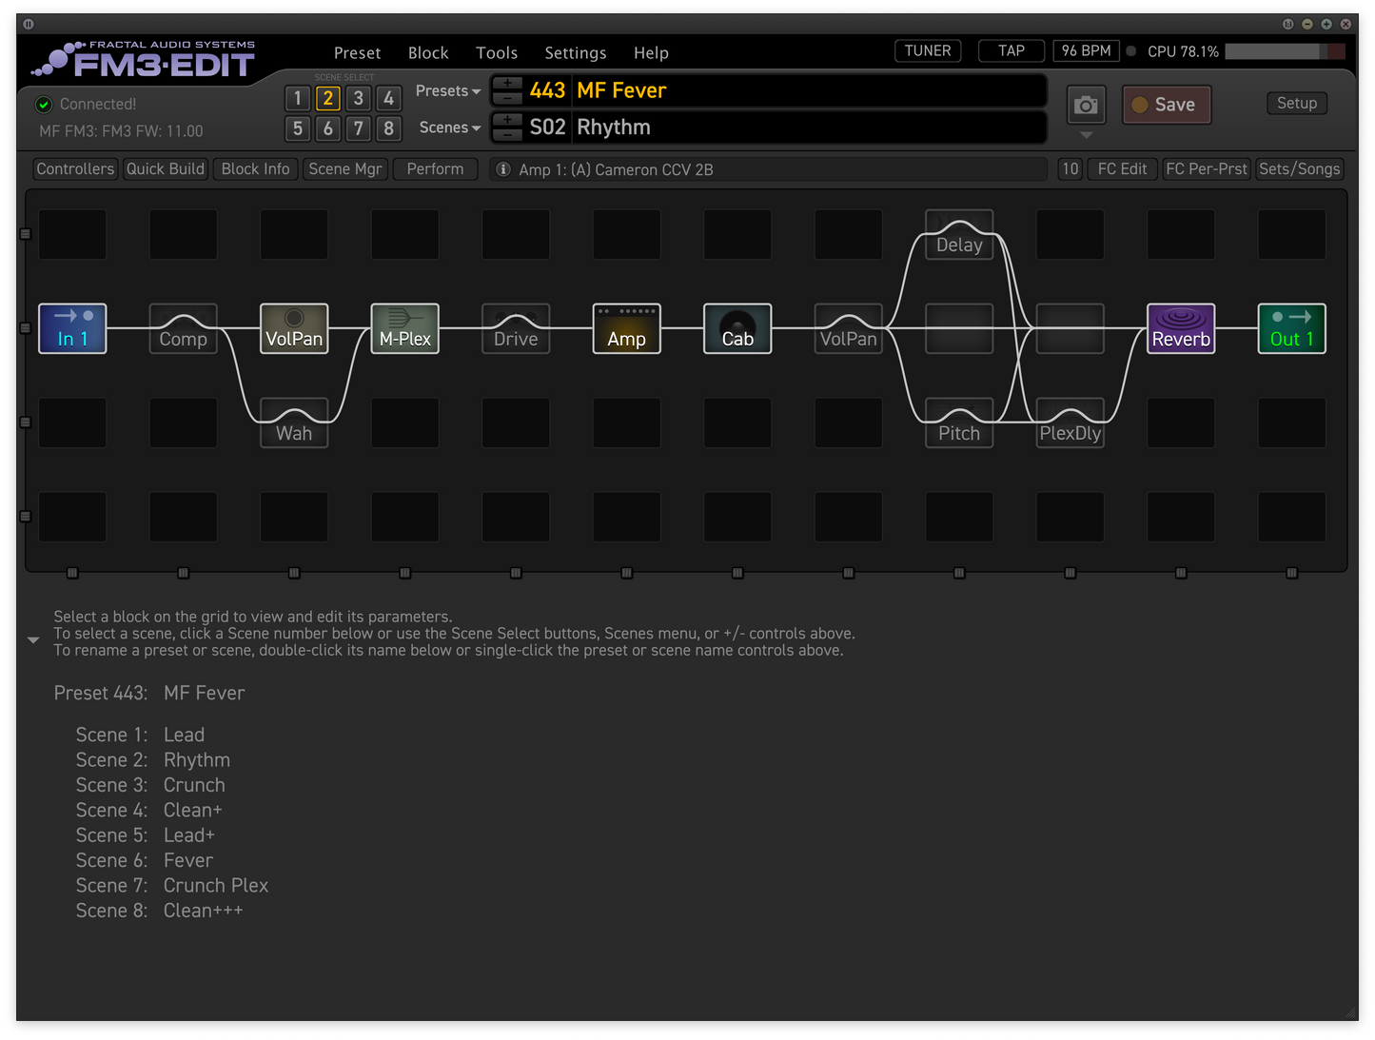1375x1040 pixels.
Task: Click the In 1 input block
Action: pyautogui.click(x=72, y=328)
